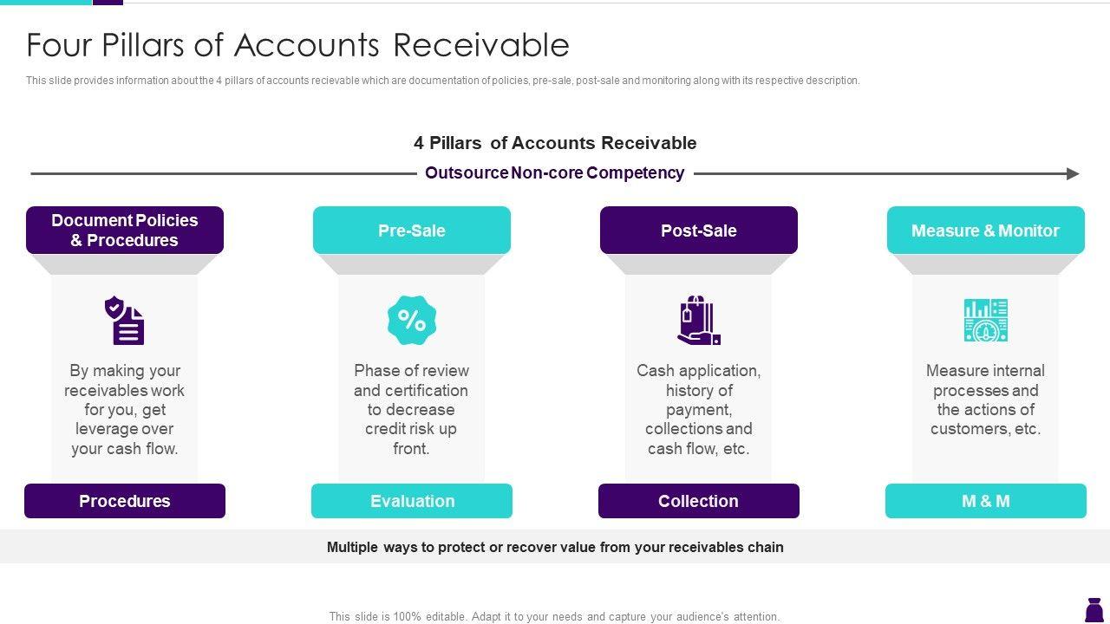Click the Evaluation base label
The width and height of the screenshot is (1110, 624).
tap(412, 501)
